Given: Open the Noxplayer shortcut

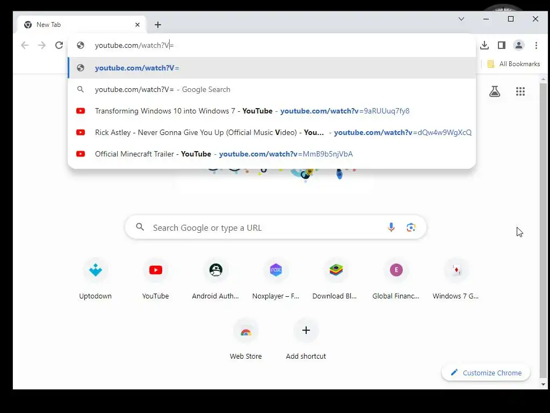Looking at the screenshot, I should [x=276, y=279].
